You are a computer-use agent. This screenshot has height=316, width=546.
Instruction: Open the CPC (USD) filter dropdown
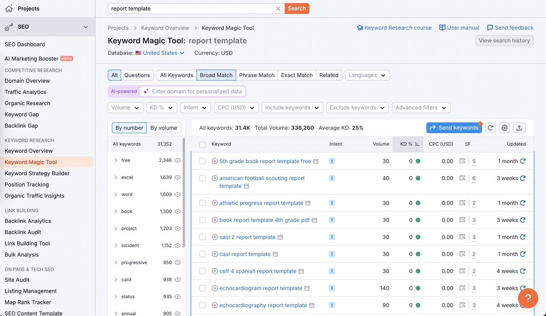point(236,108)
